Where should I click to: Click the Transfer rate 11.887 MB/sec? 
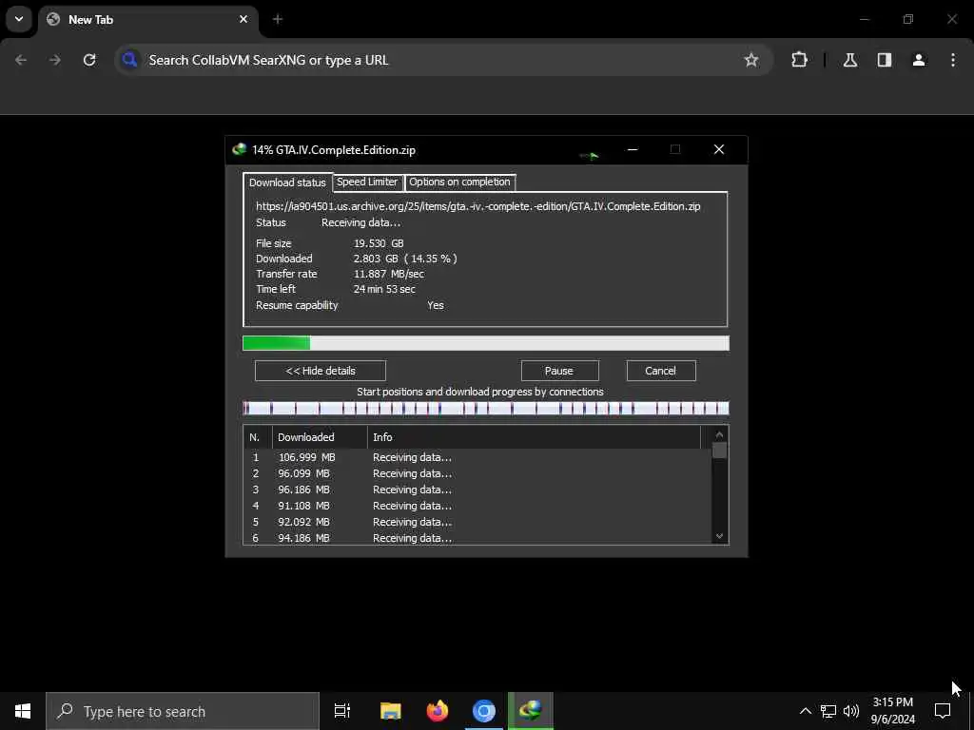tap(389, 274)
